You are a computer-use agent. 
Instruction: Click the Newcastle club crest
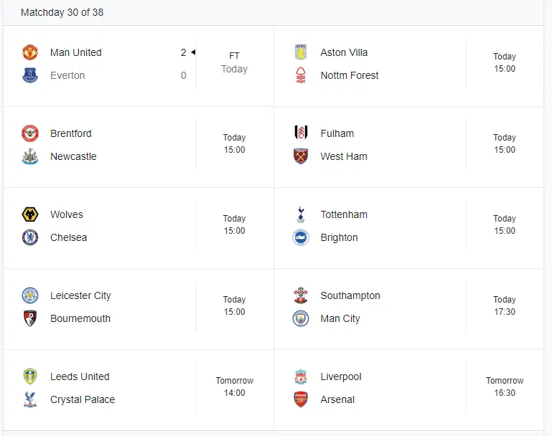pyautogui.click(x=30, y=156)
